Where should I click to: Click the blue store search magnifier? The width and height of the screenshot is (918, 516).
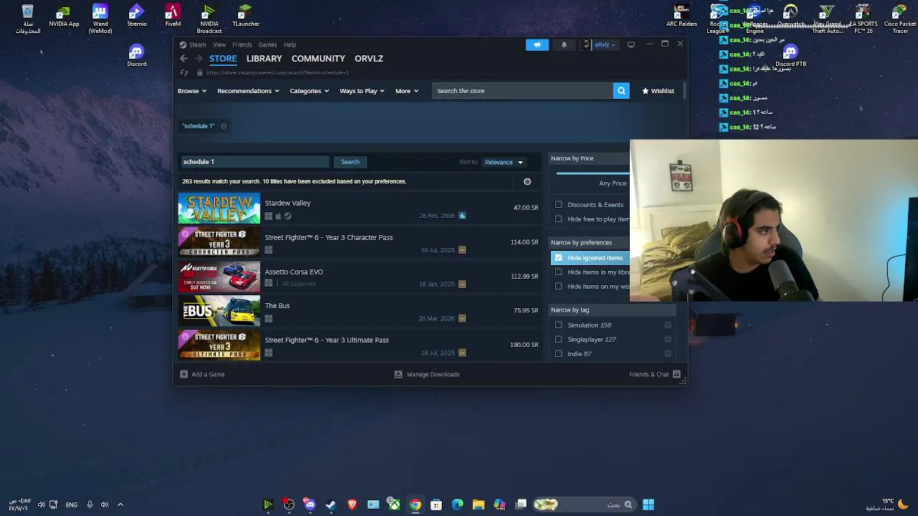coord(621,91)
